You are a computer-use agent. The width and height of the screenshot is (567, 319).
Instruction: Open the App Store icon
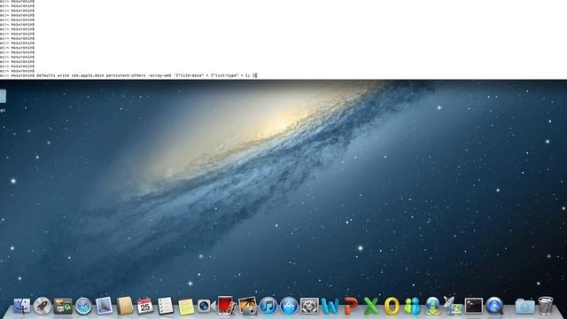pyautogui.click(x=289, y=306)
